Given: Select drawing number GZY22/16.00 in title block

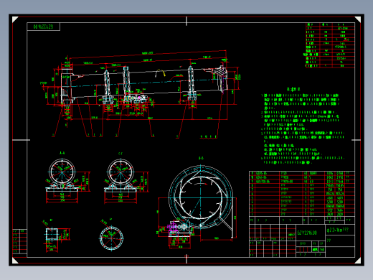Looking at the screenshot, I should click(307, 233).
